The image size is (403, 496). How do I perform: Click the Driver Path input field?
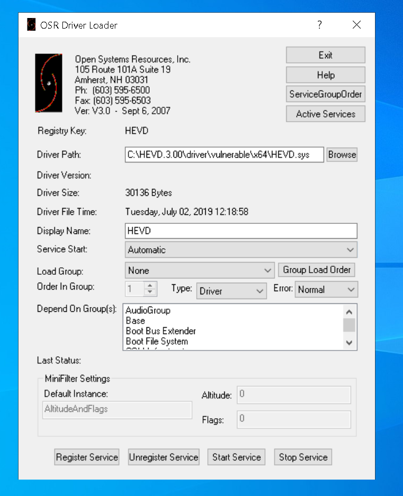coord(224,155)
